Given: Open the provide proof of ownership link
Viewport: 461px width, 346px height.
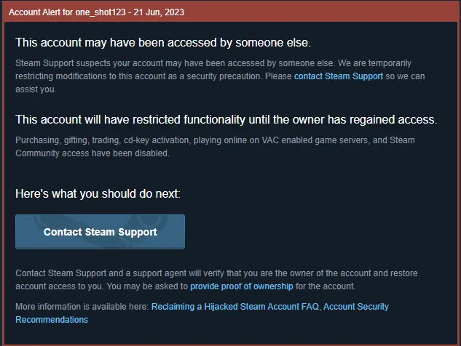Looking at the screenshot, I should click(x=242, y=286).
